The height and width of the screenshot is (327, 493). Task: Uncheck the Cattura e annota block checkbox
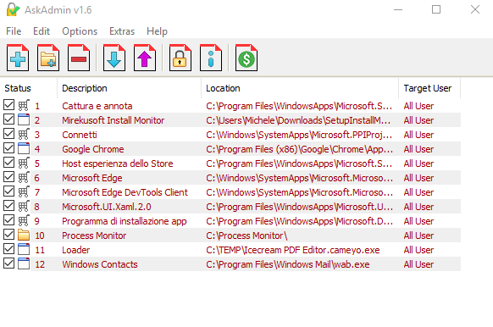(x=8, y=105)
